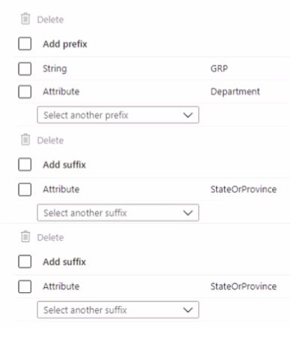Click the bottom StateOrProvince value
This screenshot has width=290, height=338.
[x=244, y=286]
